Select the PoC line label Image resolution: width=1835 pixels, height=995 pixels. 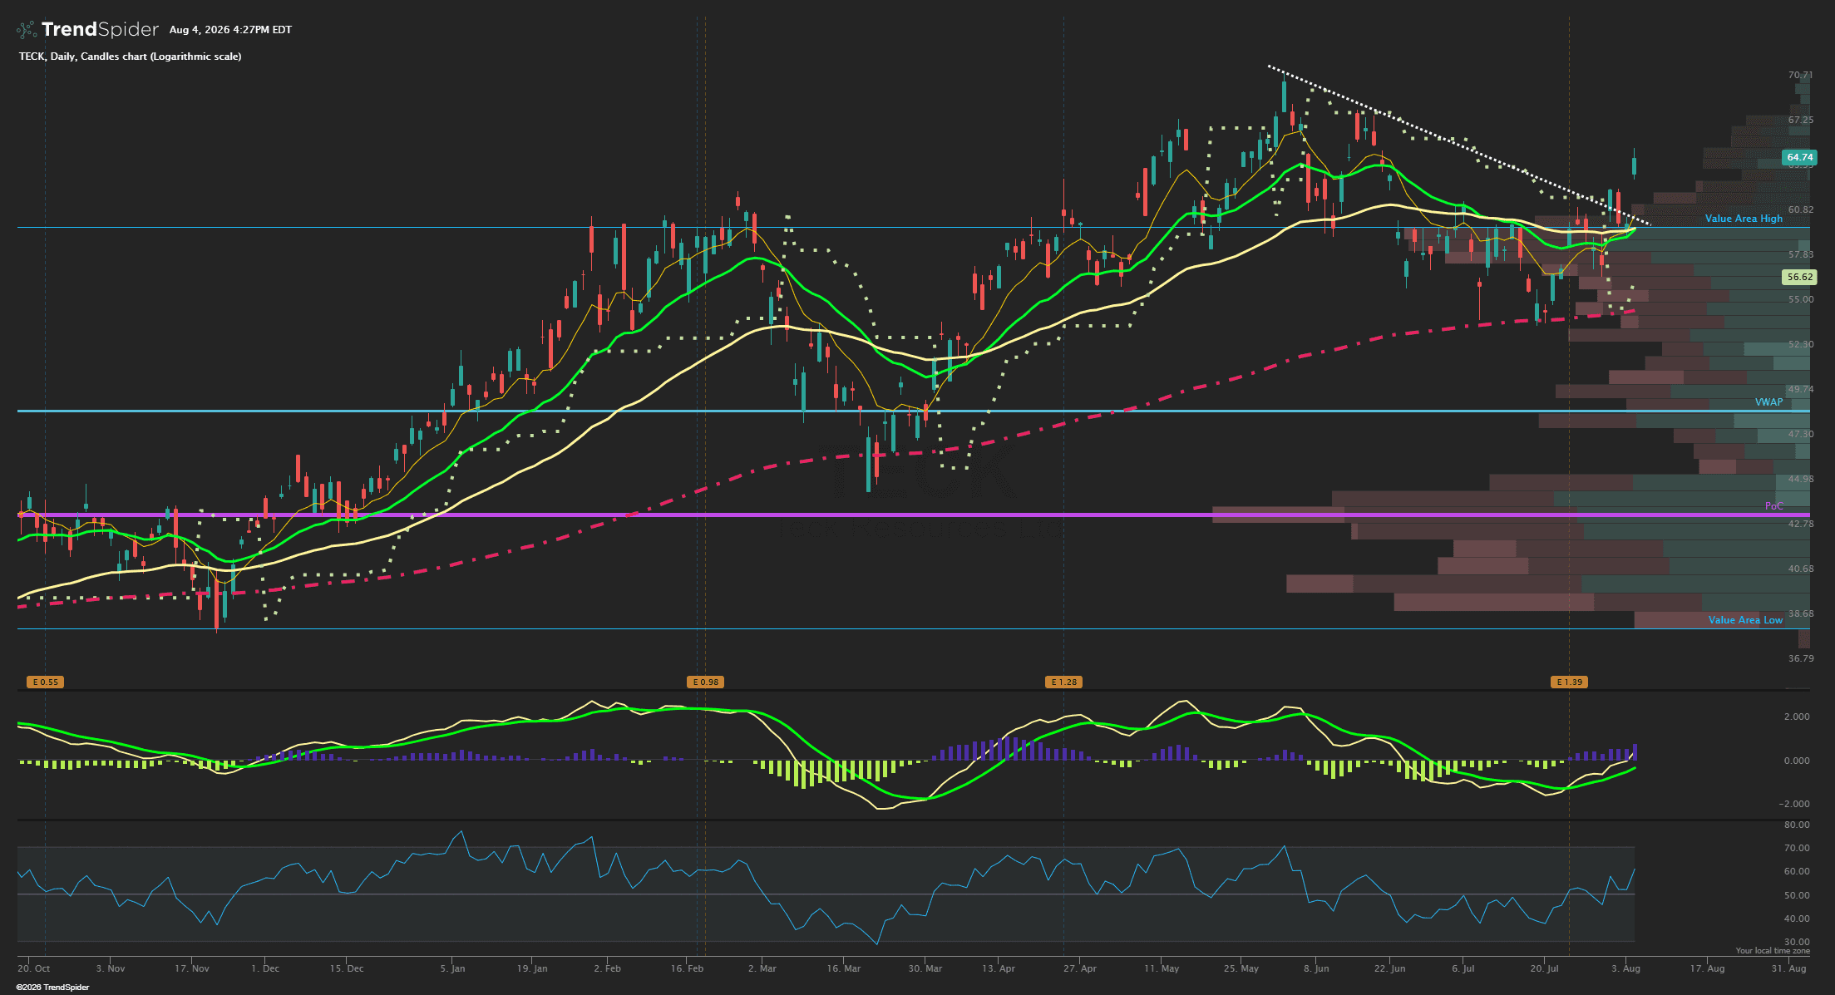click(x=1773, y=506)
